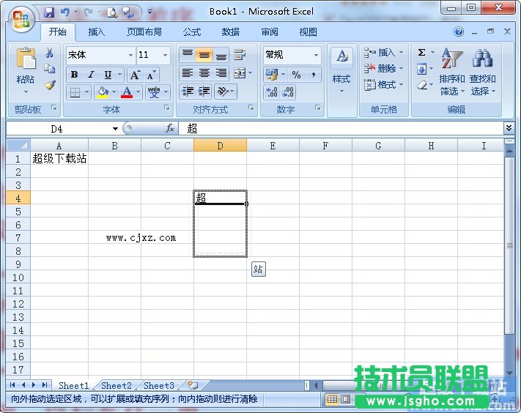Click the insert new worksheet tab icon

(193, 384)
